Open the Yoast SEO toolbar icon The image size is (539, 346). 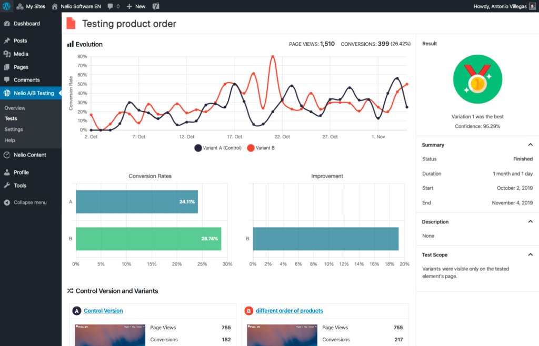tap(156, 6)
